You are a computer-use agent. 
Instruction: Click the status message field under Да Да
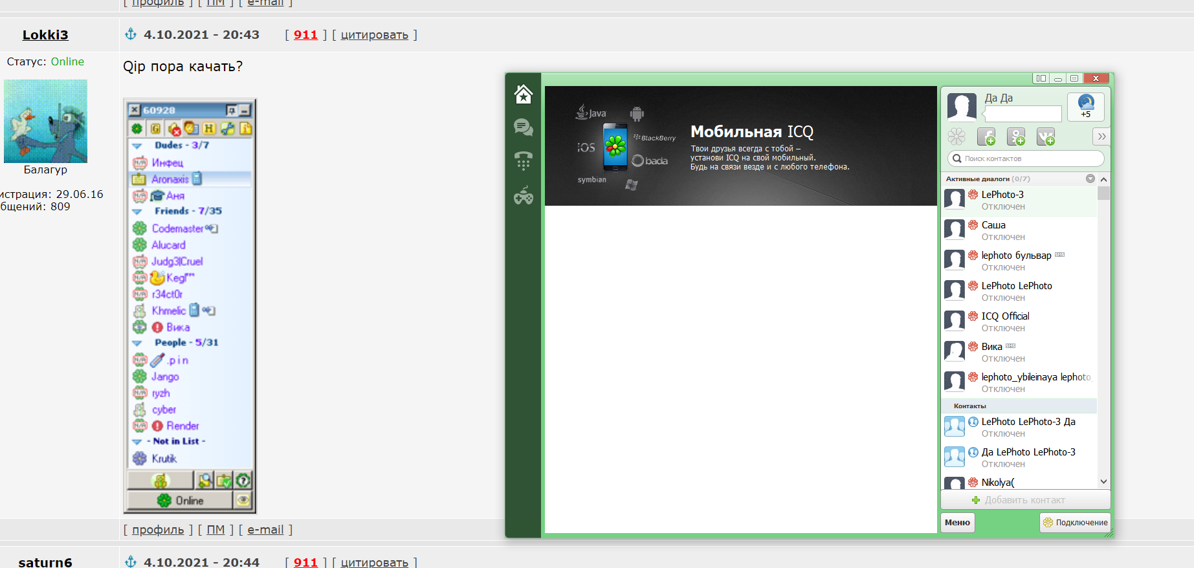pyautogui.click(x=1023, y=114)
